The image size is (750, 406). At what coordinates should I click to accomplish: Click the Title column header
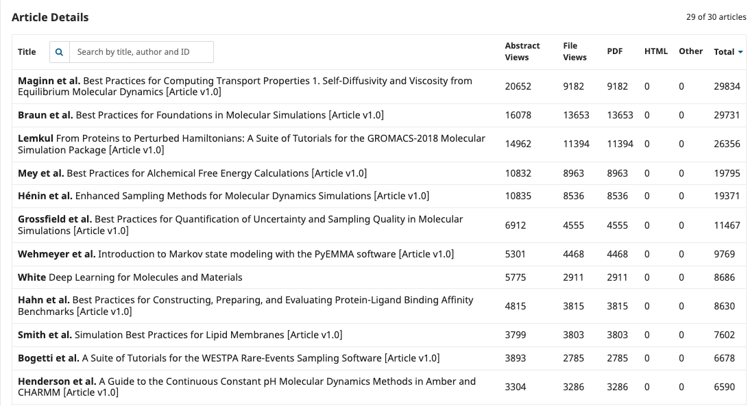point(27,52)
